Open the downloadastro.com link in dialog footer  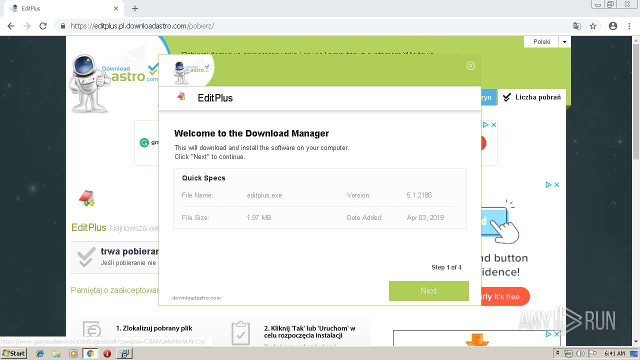click(196, 297)
